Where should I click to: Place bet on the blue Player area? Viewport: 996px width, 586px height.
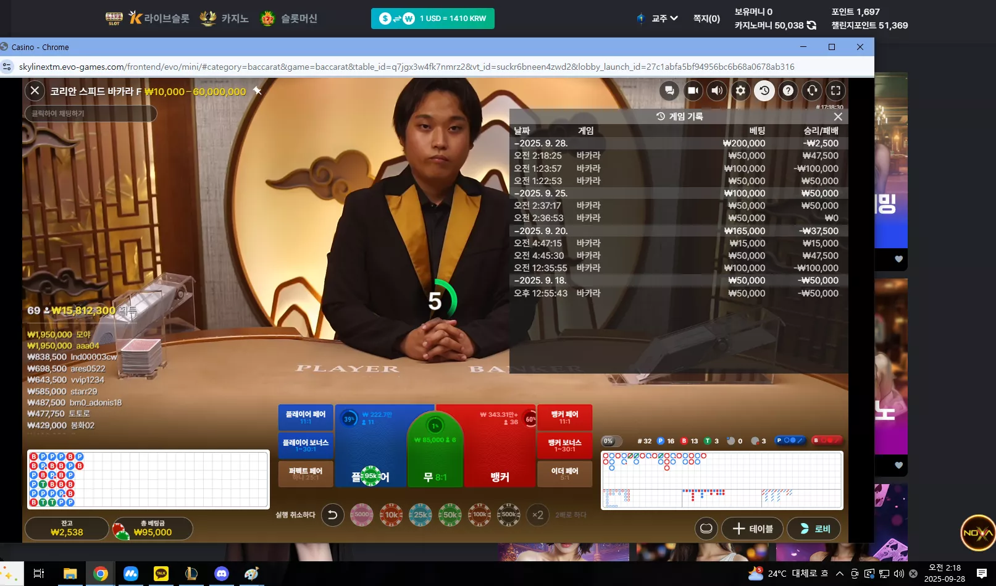(x=370, y=446)
